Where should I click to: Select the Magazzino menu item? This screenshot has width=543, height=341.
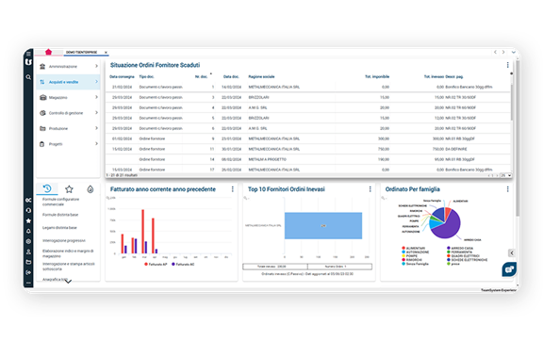pyautogui.click(x=68, y=98)
